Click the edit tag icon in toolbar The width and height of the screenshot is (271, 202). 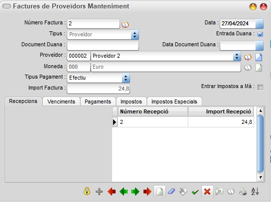[x=183, y=192]
